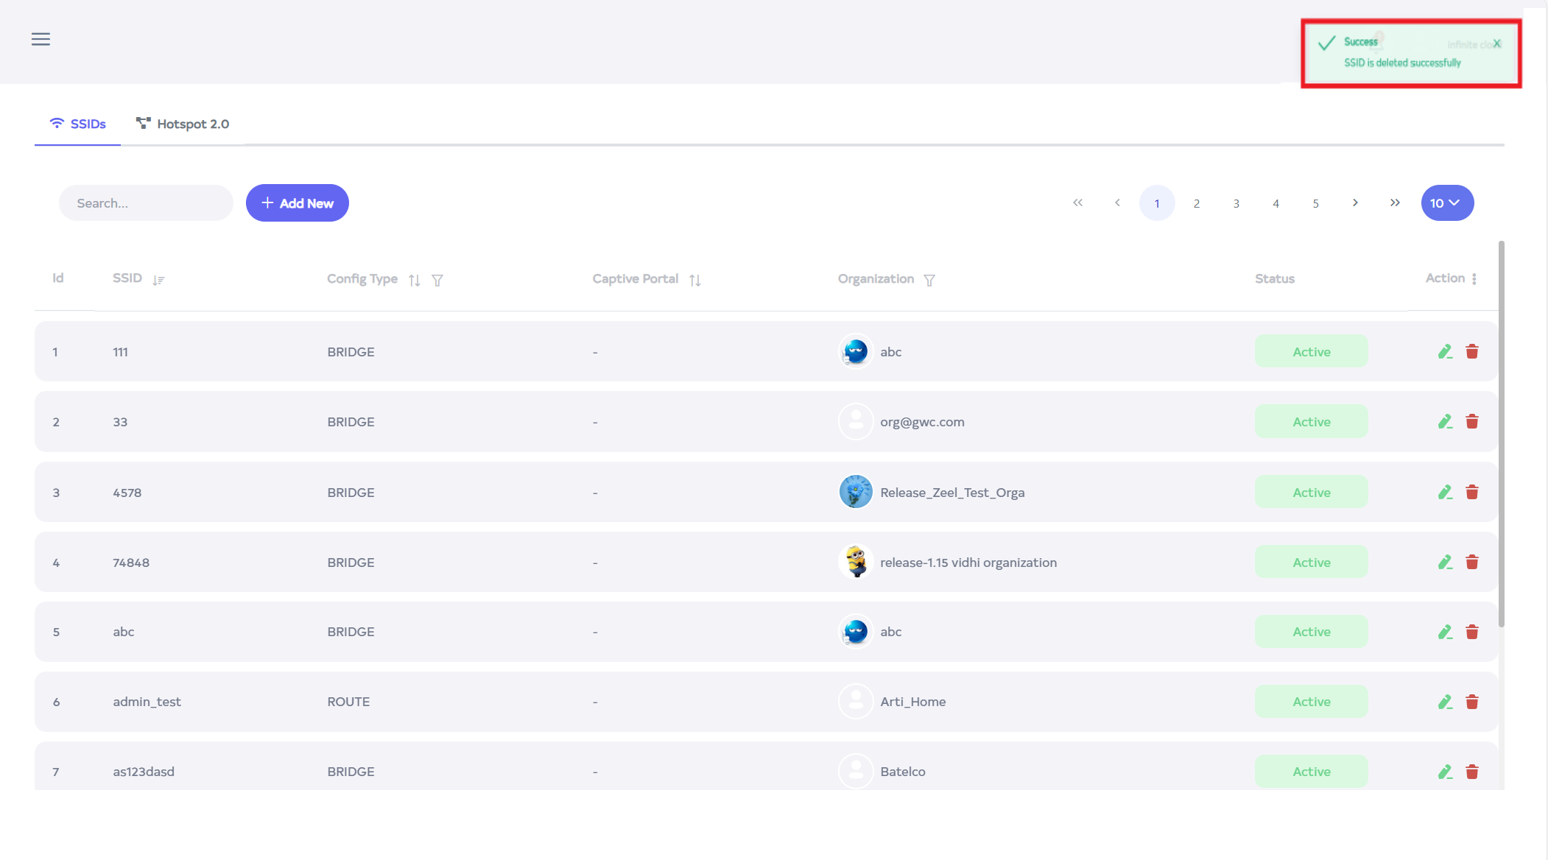
Task: Click delete trash icon for SSID 111
Action: pos(1471,352)
